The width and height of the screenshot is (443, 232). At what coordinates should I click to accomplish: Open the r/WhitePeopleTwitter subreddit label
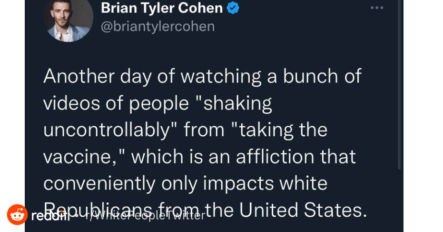click(145, 216)
